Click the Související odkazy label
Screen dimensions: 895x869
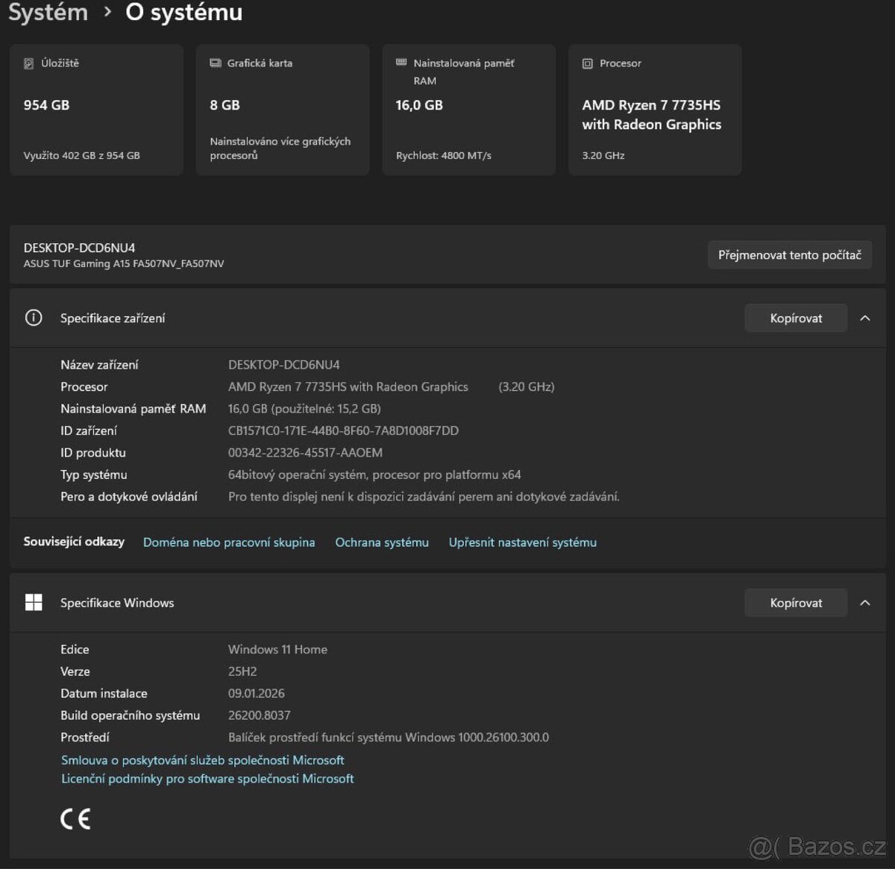point(74,542)
